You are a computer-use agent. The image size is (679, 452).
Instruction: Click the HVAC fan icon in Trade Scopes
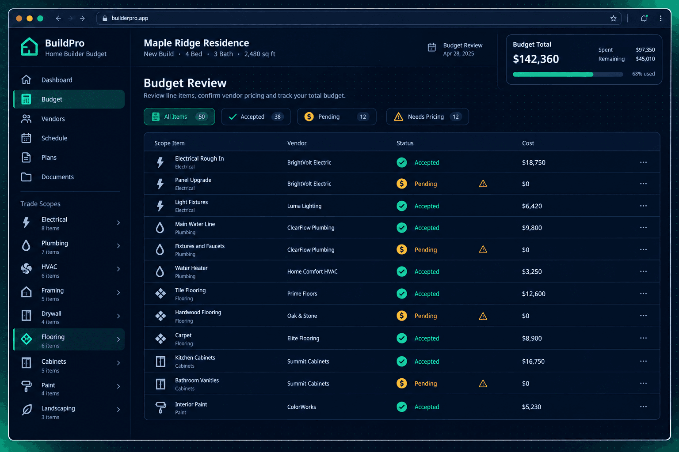(x=27, y=269)
